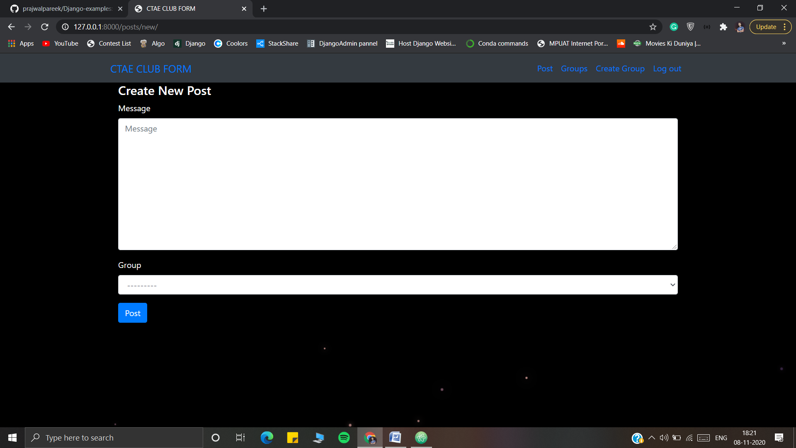Click the Grammarly extension icon
796x448 pixels.
(x=674, y=27)
